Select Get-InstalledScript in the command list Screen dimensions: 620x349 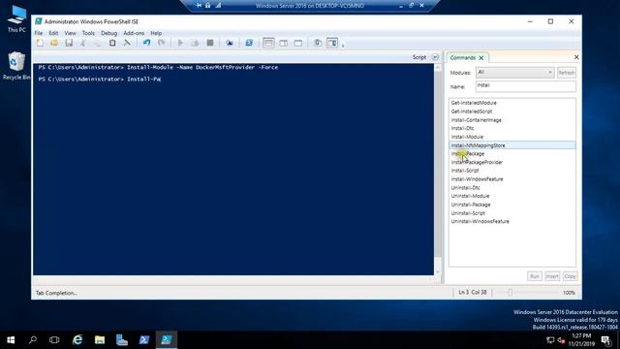[472, 111]
